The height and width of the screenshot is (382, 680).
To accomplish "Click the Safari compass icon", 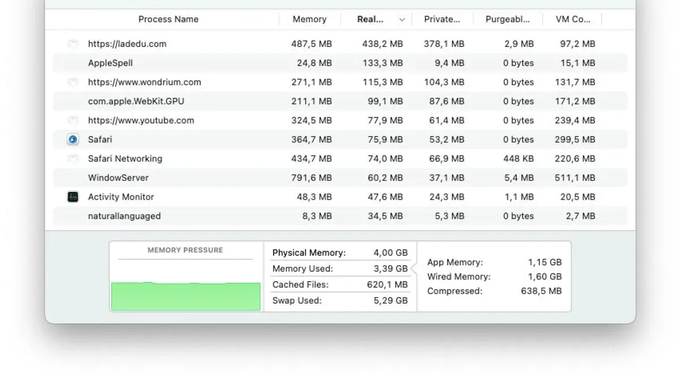I will [73, 139].
